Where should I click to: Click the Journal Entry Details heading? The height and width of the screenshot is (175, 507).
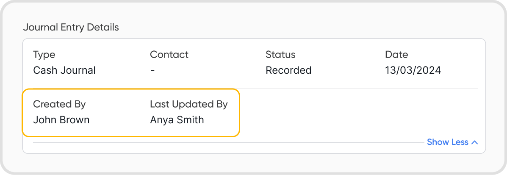(71, 28)
